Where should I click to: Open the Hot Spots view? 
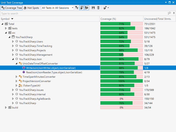pos(31,8)
